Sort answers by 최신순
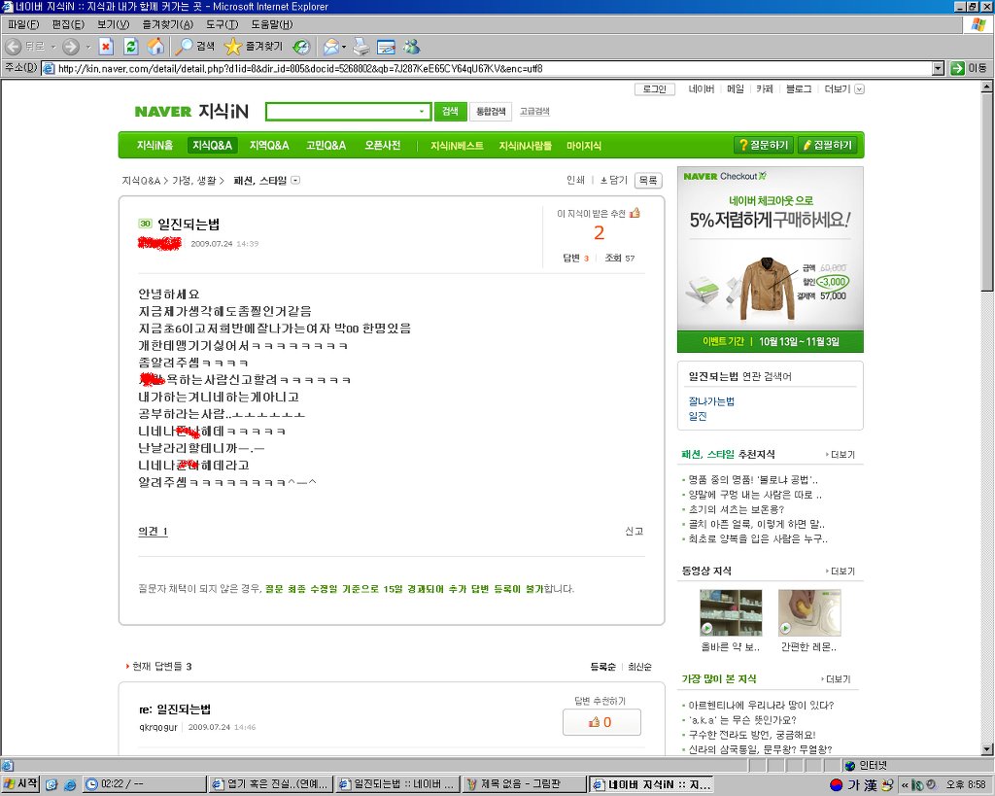The image size is (995, 796). (639, 667)
